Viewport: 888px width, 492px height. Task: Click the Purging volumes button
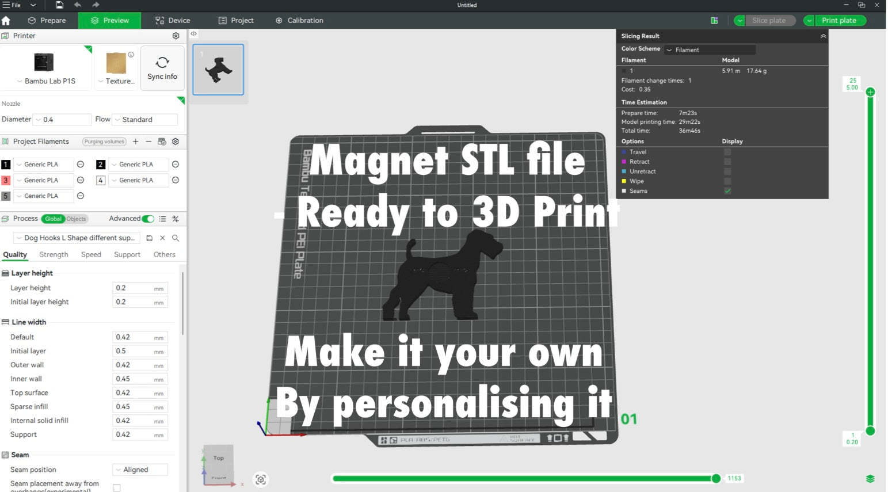[x=104, y=142]
